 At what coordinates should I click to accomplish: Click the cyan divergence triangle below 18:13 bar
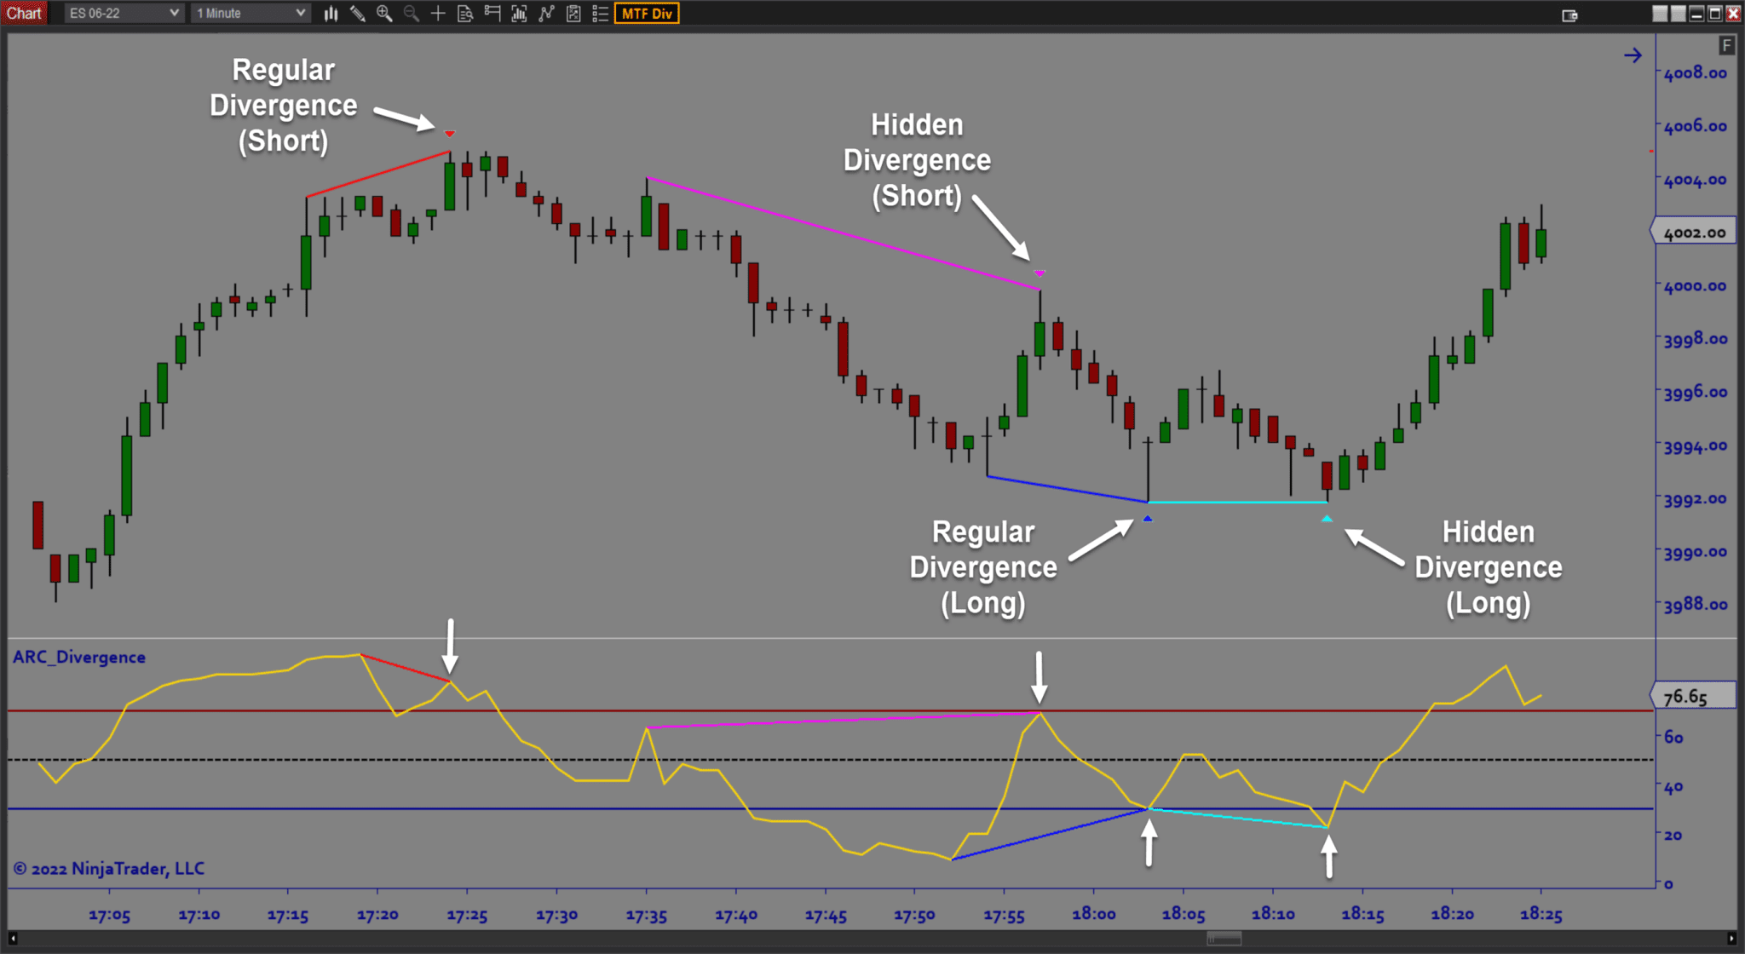pyautogui.click(x=1327, y=519)
